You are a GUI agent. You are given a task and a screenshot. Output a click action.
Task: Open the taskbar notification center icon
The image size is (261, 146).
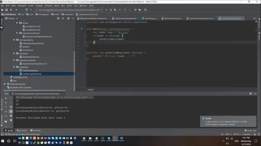256,141
